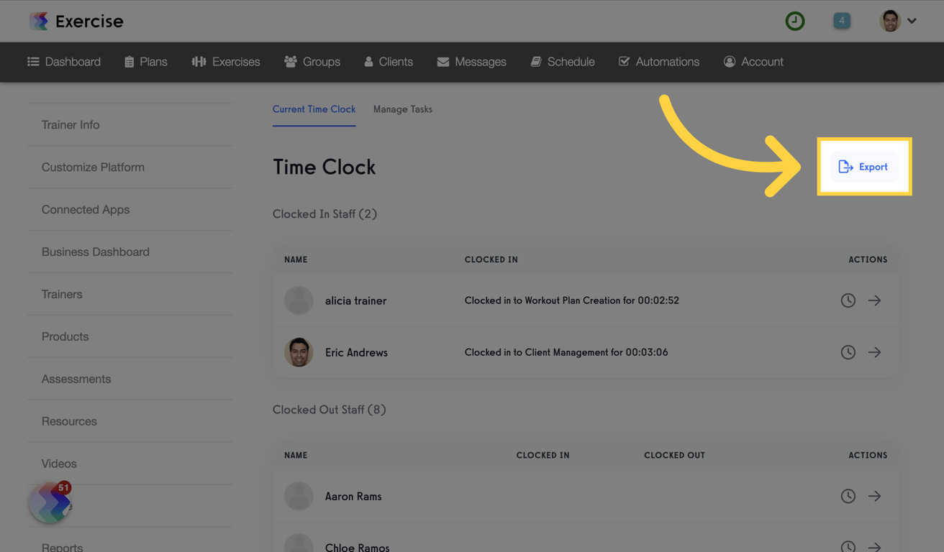Click the Time Clock page heading
Viewport: 944px width, 552px height.
click(324, 167)
